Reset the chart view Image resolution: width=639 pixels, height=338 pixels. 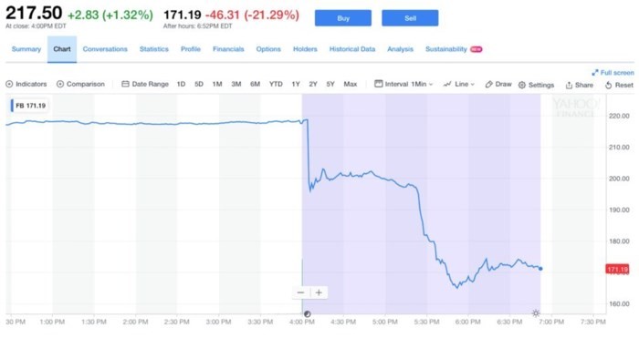point(619,85)
